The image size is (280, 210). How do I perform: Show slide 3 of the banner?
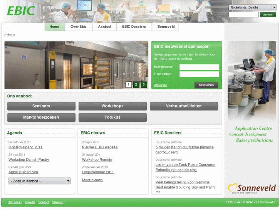(144, 84)
